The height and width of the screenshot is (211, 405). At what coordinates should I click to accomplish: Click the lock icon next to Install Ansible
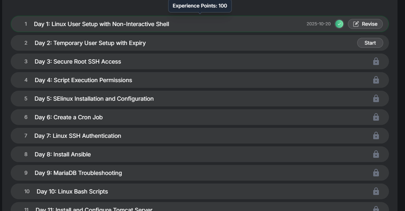click(376, 154)
